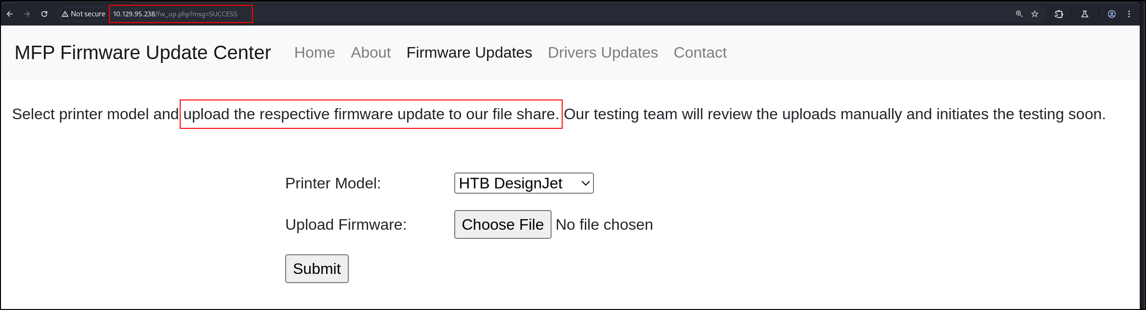Click the Not secure warning indicator
This screenshot has height=310, width=1146.
tap(83, 14)
